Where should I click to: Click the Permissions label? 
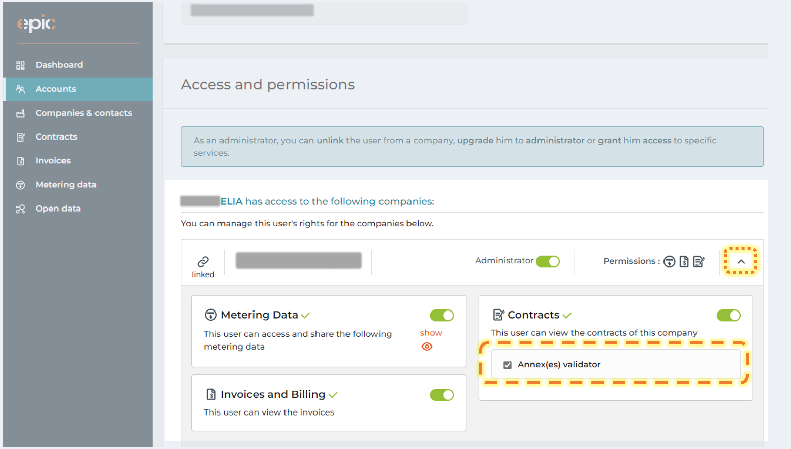[x=631, y=261]
